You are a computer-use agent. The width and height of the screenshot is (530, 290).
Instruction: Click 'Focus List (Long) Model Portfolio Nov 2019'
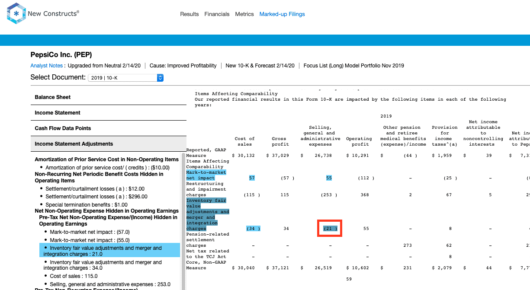(x=354, y=66)
